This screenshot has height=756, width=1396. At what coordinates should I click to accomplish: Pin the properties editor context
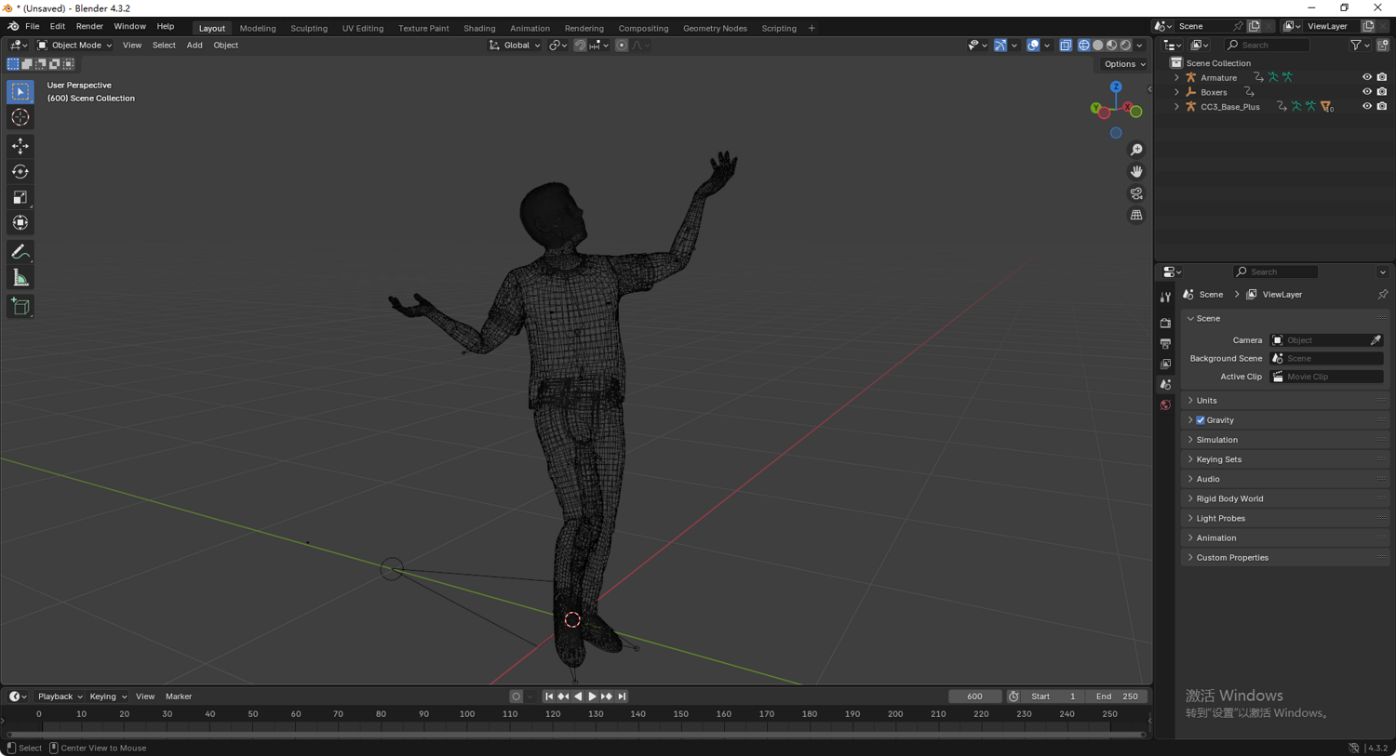click(1382, 295)
